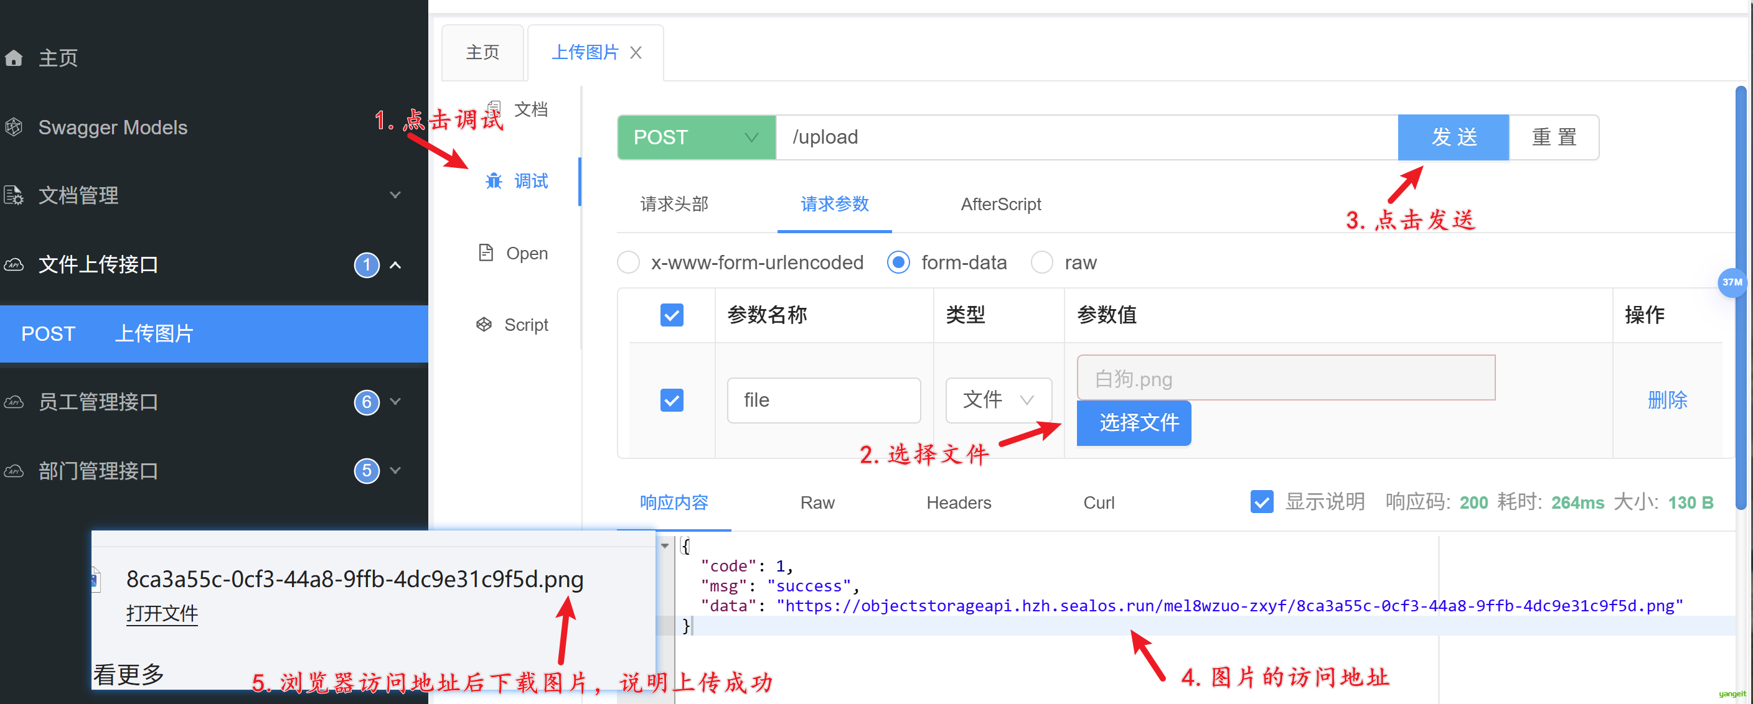Click the 重置 reset button
1753x704 pixels.
[x=1554, y=137]
